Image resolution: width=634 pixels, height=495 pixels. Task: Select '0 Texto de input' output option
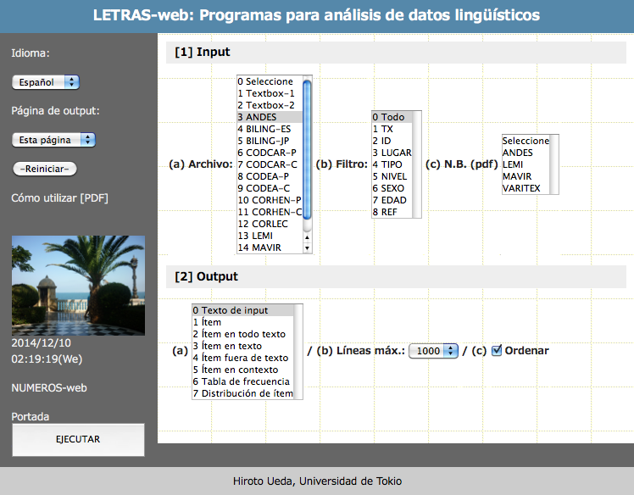242,310
